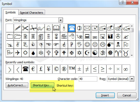
Task: Select the yin yang symbol
Action: click(95, 53)
